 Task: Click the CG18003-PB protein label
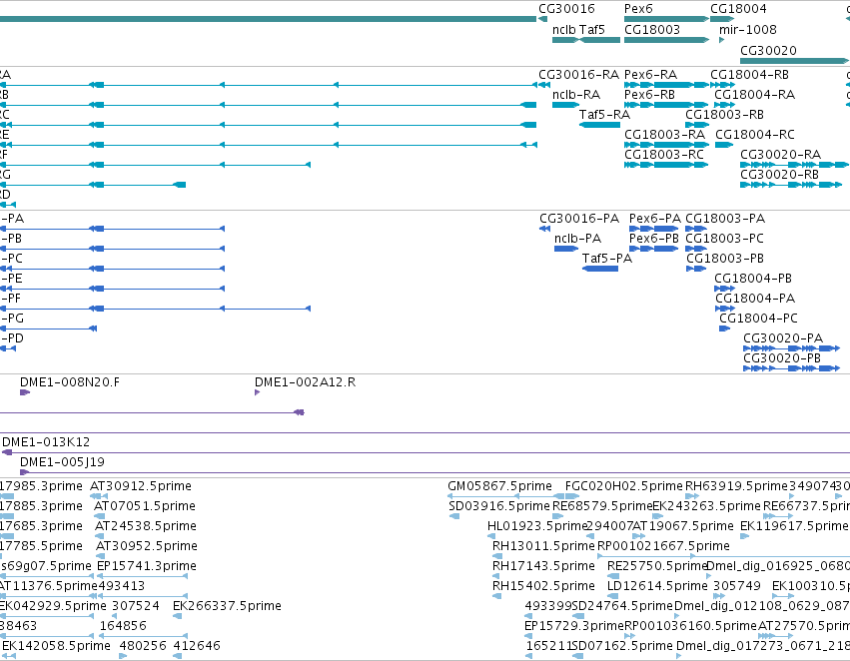[725, 259]
